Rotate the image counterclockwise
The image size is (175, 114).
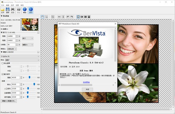point(68,17)
